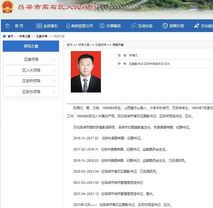Open the 走进离石 menu item
This screenshot has height=208, width=213.
click(51, 26)
